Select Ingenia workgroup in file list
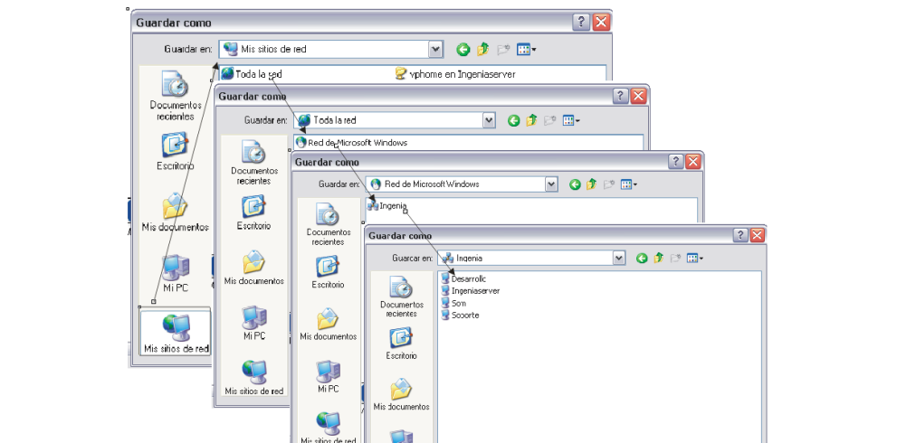The width and height of the screenshot is (897, 443). click(386, 205)
